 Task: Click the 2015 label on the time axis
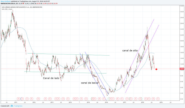click(x=88, y=102)
